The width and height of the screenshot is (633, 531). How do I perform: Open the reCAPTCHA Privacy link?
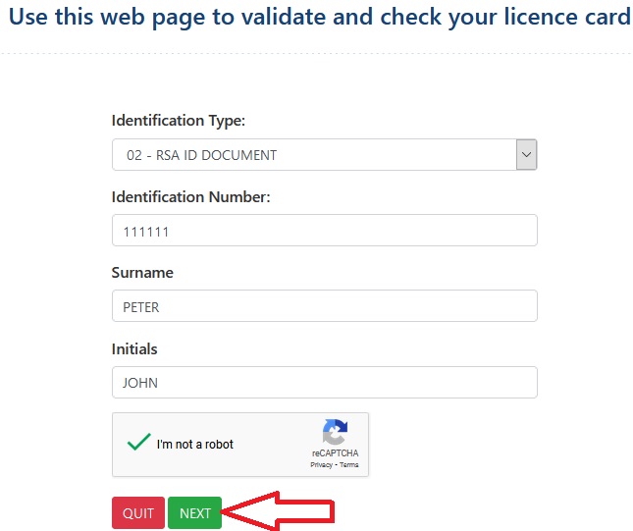[321, 464]
